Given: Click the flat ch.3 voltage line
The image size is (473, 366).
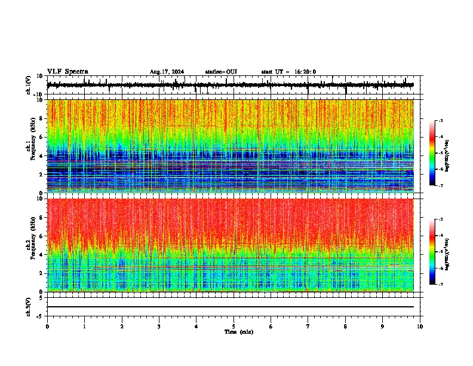Looking at the screenshot, I should coord(231,307).
